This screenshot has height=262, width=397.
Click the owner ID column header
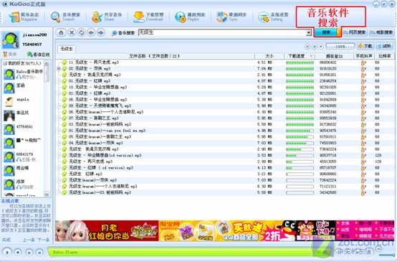click(334, 56)
